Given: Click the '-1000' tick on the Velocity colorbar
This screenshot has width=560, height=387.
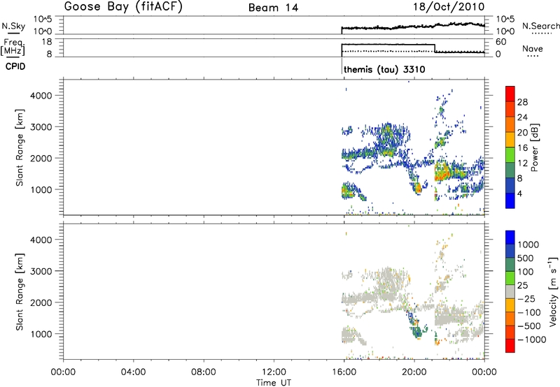Looking at the screenshot, I should [x=531, y=339].
